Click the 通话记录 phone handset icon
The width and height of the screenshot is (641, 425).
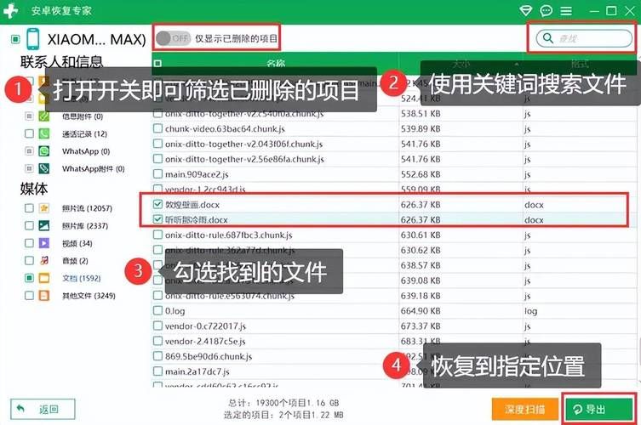coord(43,134)
